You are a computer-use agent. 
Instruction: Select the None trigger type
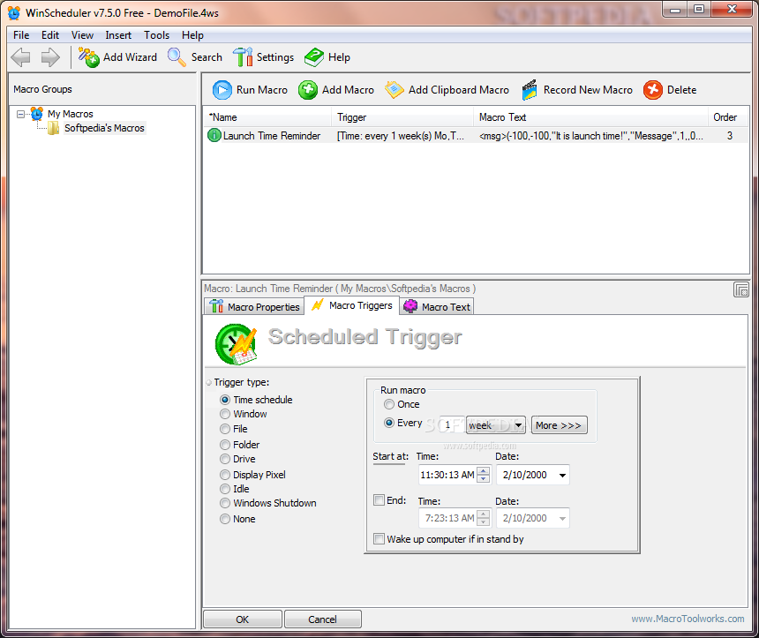[224, 519]
